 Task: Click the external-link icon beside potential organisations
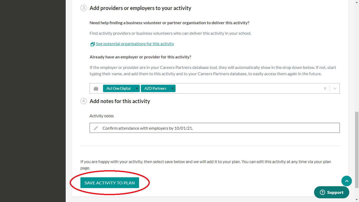93,44
